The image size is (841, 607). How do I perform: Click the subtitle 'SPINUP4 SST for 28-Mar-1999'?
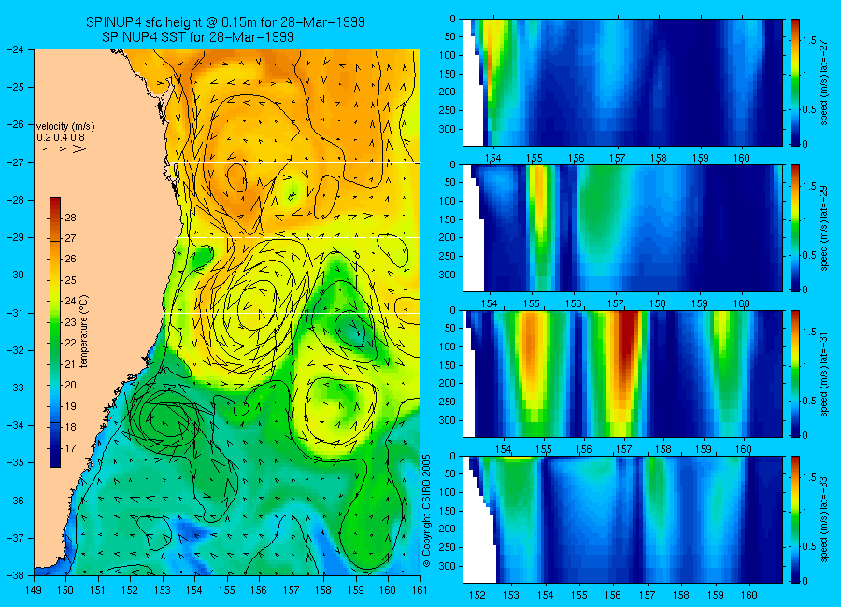pos(198,37)
